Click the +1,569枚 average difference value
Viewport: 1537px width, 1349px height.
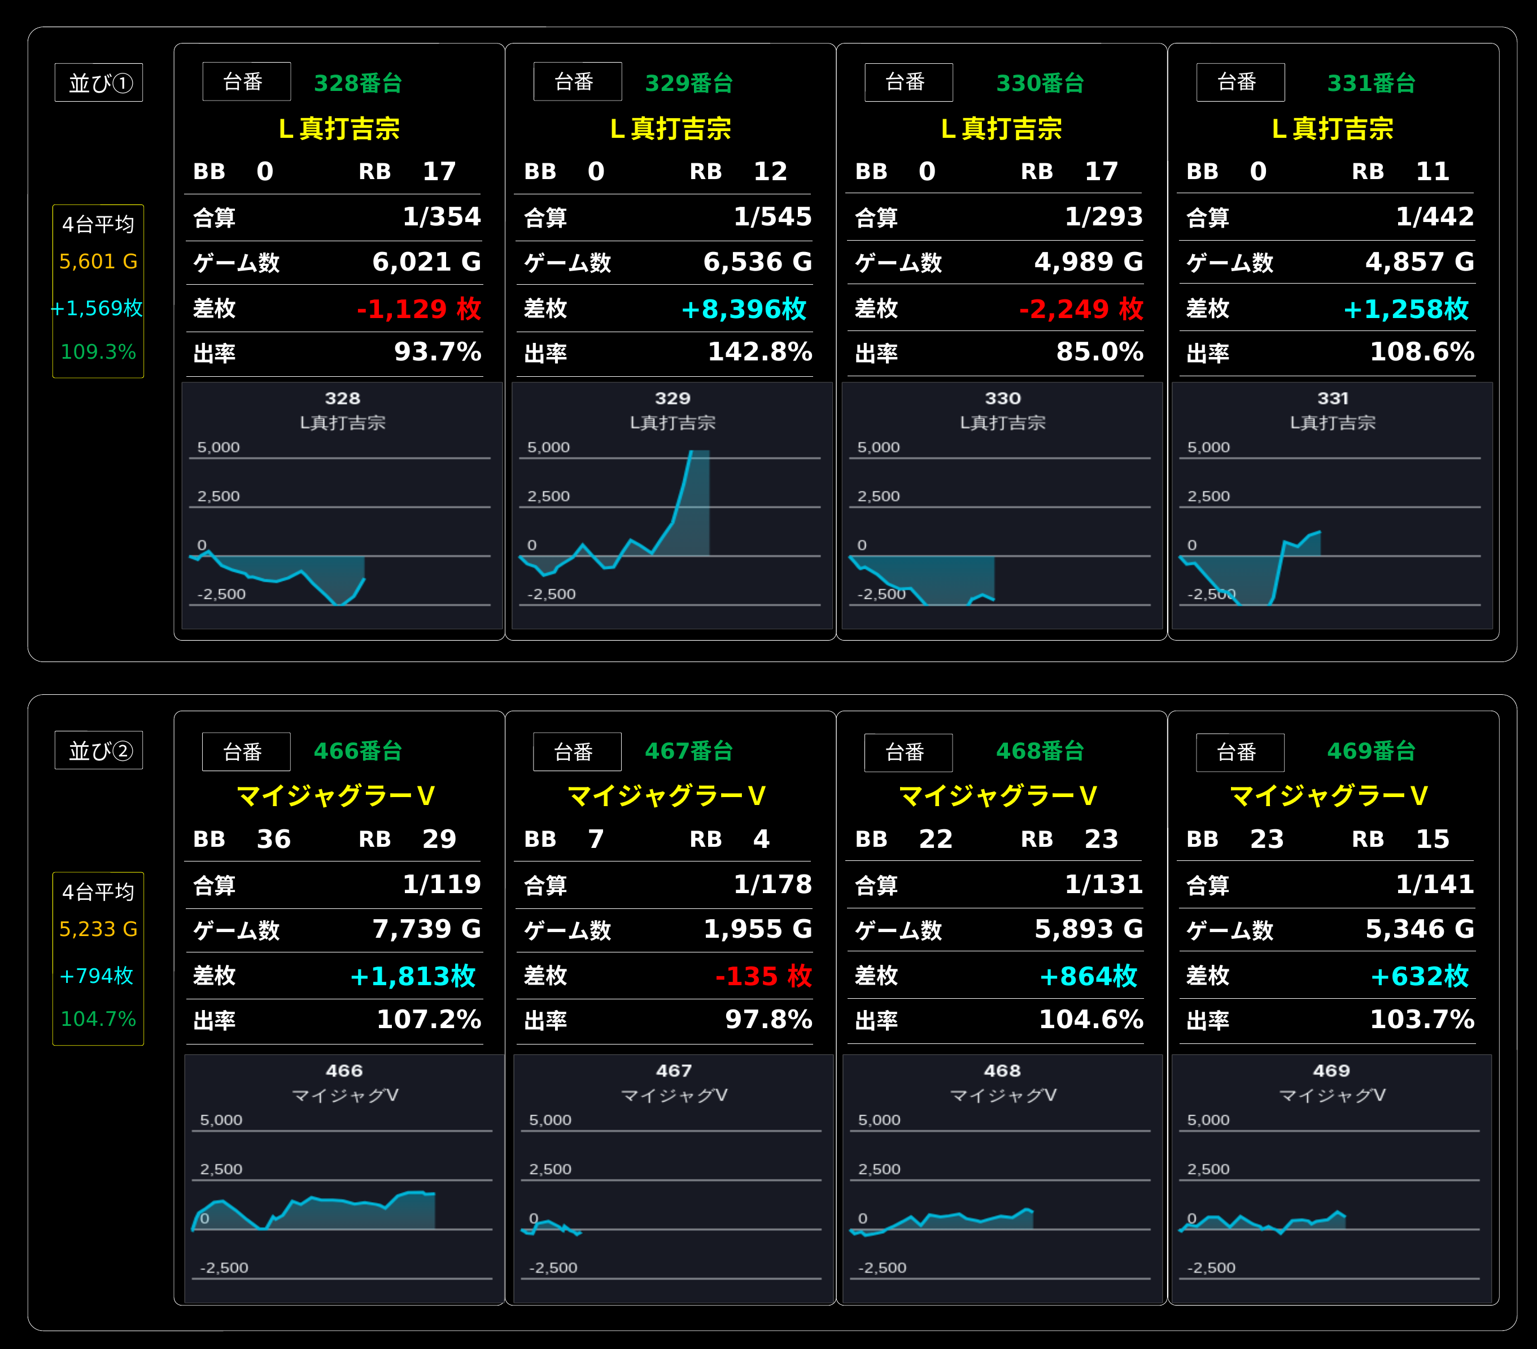[97, 308]
